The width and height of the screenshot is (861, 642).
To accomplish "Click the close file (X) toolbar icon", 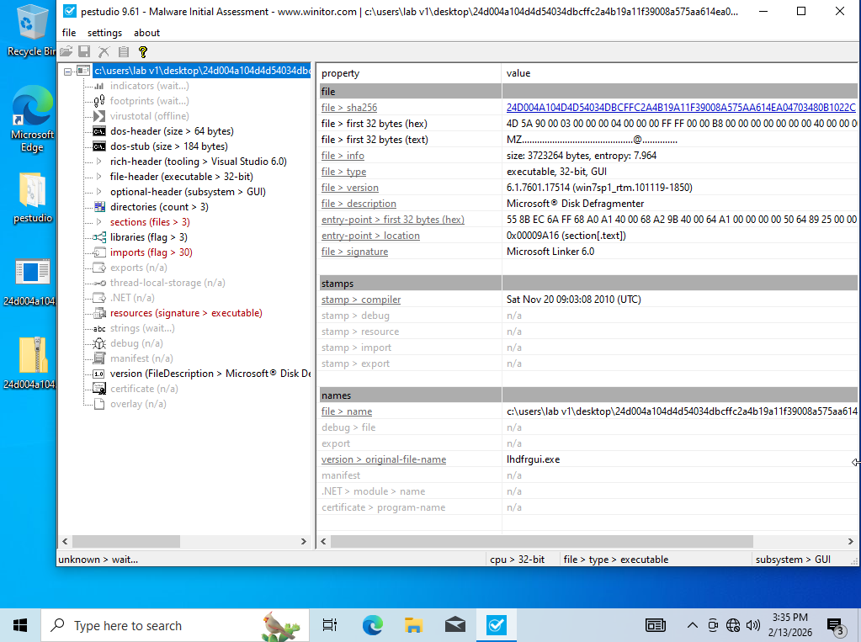I will click(x=104, y=51).
